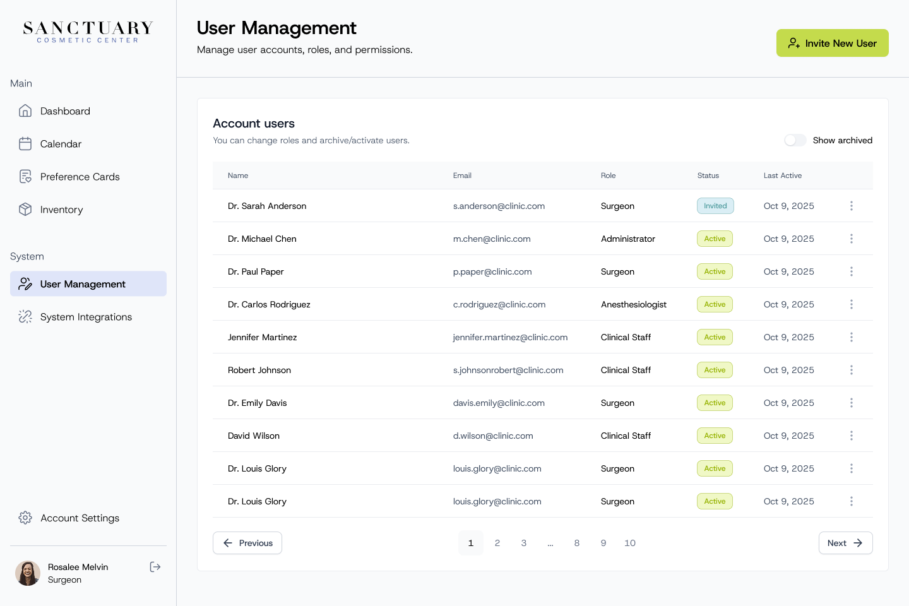Select page 10 in pagination

pos(630,543)
